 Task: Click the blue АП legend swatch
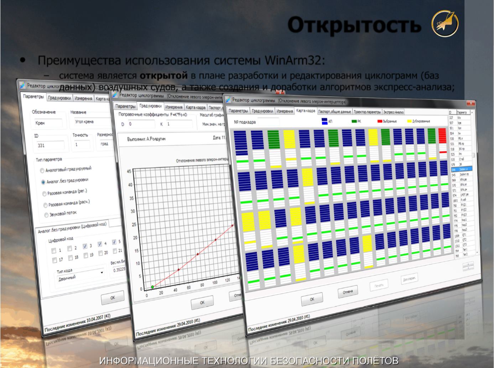point(324,122)
